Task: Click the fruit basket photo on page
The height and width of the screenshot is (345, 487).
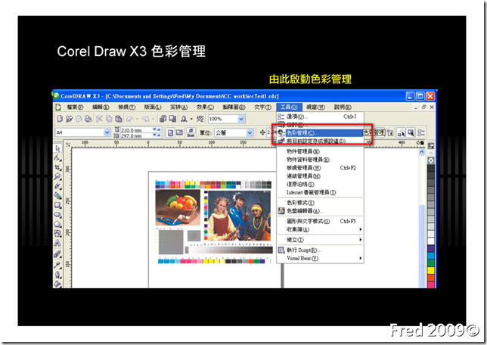Action: tap(178, 207)
